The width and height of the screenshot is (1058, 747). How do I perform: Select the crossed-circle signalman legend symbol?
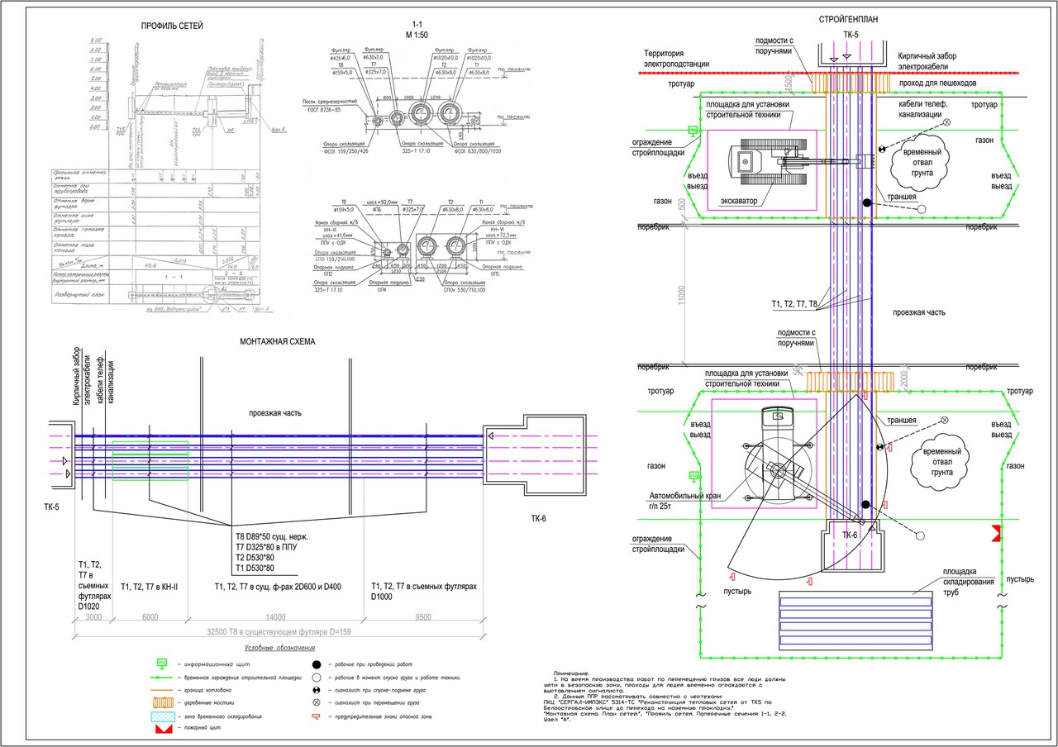tap(317, 702)
